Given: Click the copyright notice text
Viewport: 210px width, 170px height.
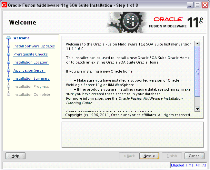Looking at the screenshot, I should click(x=128, y=115).
